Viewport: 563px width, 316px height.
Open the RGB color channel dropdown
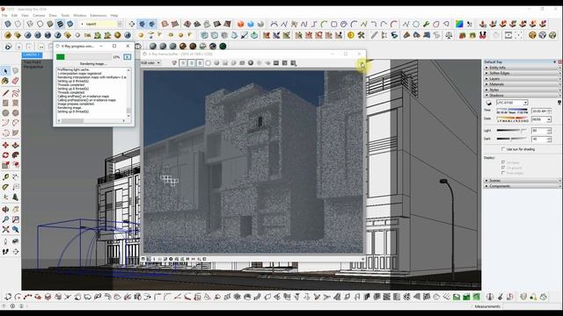(150, 63)
